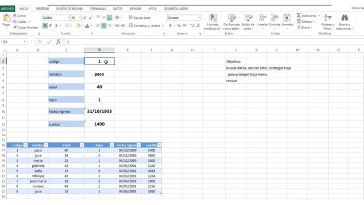Viewport: 364px width, 205px height.
Task: Apply thousands separator style
Action: [184, 26]
